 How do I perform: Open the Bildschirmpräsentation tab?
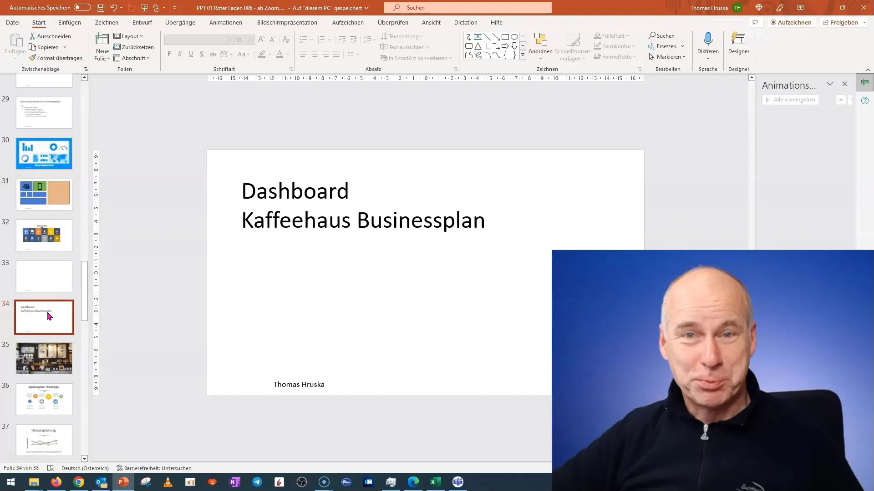pos(287,22)
